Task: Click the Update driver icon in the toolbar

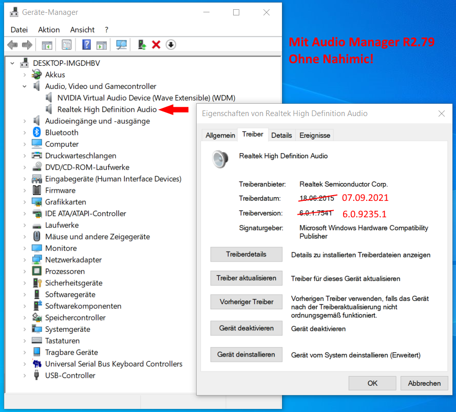Action: pos(143,45)
